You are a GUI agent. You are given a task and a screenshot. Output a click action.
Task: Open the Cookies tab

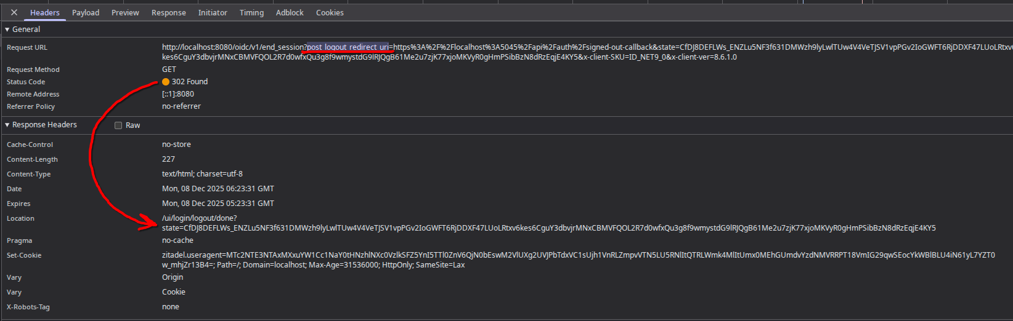330,12
